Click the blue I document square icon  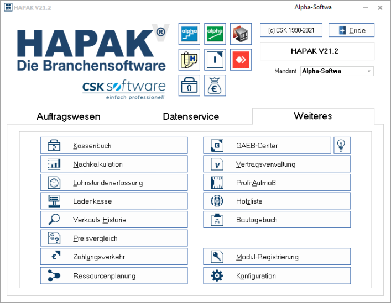point(215,60)
